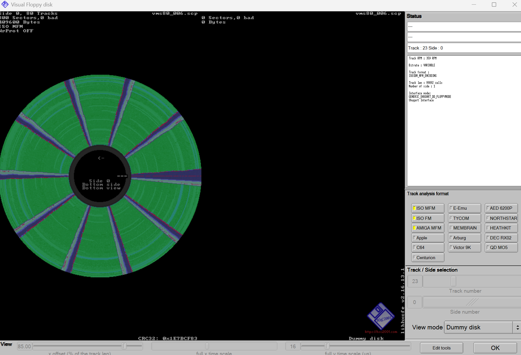Click the x offset value field
The image size is (521, 355).
pos(24,346)
